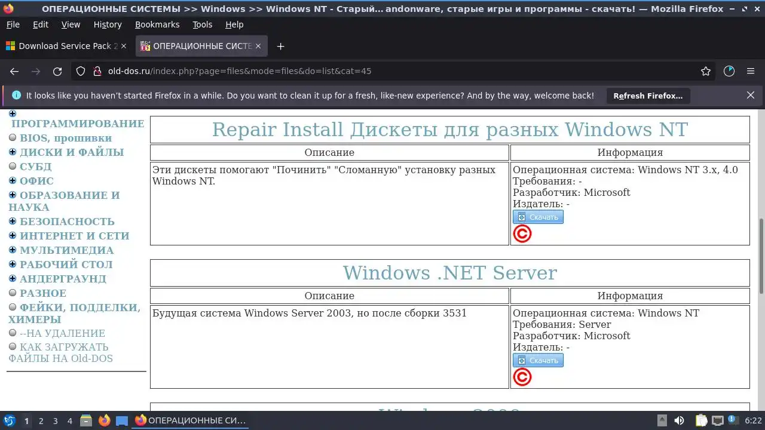The height and width of the screenshot is (430, 765).
Task: Click show desktop icon in taskbar
Action: point(122,420)
